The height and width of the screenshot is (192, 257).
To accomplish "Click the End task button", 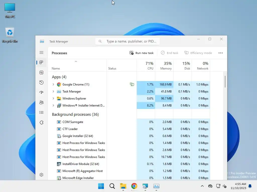I will (169, 53).
